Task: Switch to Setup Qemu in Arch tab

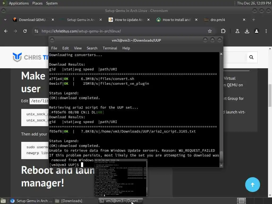Action: click(81, 20)
